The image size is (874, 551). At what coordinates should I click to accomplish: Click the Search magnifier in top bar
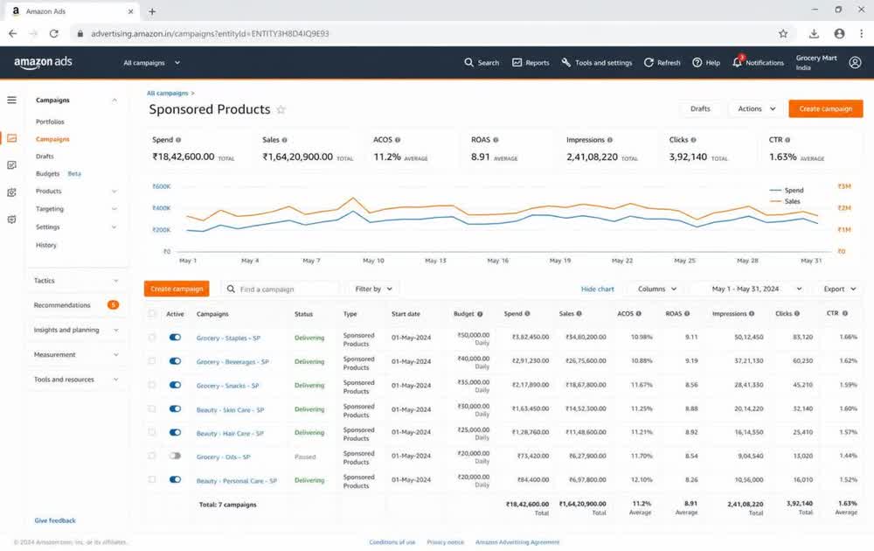pos(468,62)
